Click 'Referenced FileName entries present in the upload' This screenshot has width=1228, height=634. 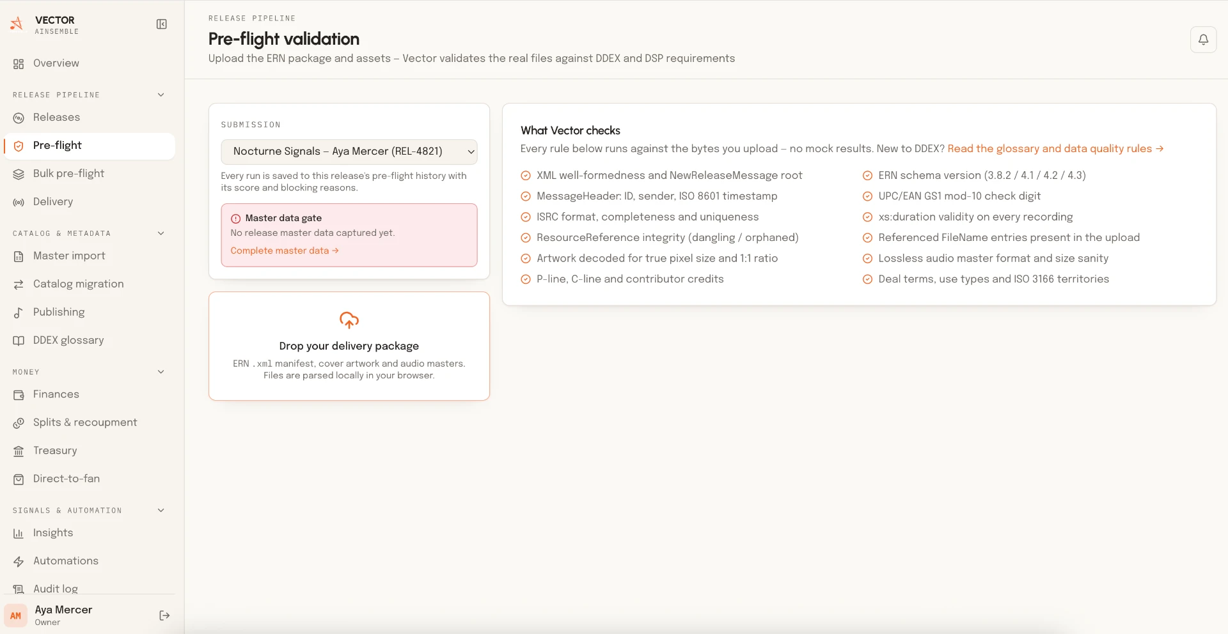(x=1009, y=238)
